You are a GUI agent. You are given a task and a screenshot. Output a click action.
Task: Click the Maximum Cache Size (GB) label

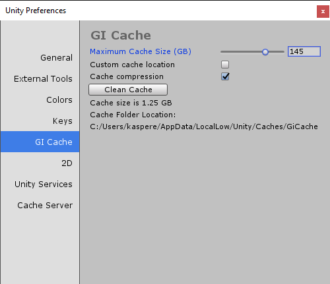141,51
